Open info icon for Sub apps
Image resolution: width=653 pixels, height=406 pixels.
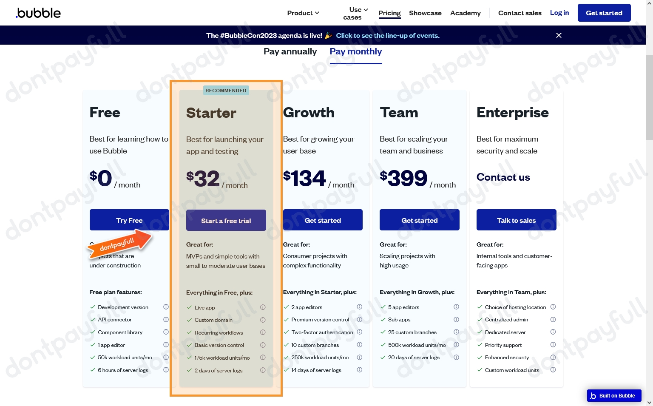(x=456, y=320)
